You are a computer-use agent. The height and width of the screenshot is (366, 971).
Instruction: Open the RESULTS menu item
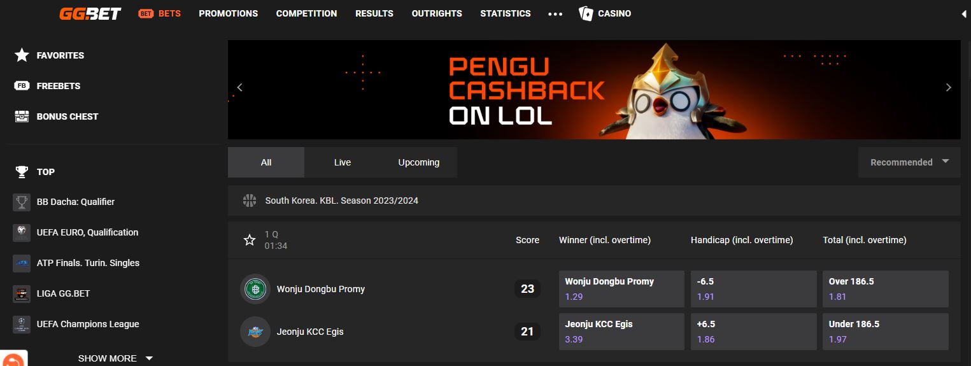[x=374, y=13]
